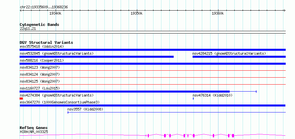Open the Cytogenetic Bands track title
This screenshot has height=139, width=295.
pyautogui.click(x=39, y=25)
